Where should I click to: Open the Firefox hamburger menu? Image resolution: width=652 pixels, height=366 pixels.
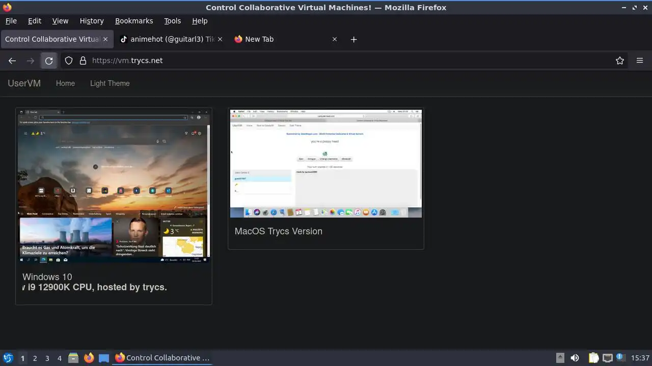pos(640,60)
